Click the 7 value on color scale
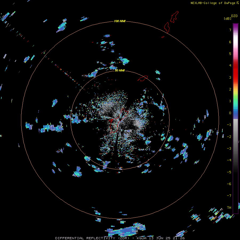The width and height of the screenshot is (240, 240). 230,30
